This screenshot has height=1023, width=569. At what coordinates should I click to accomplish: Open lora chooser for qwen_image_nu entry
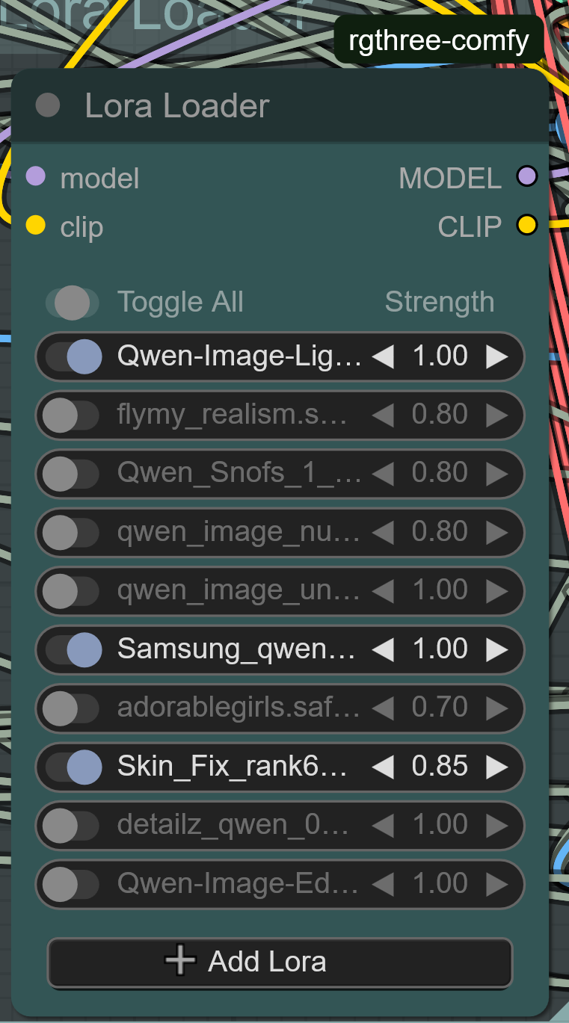[239, 532]
